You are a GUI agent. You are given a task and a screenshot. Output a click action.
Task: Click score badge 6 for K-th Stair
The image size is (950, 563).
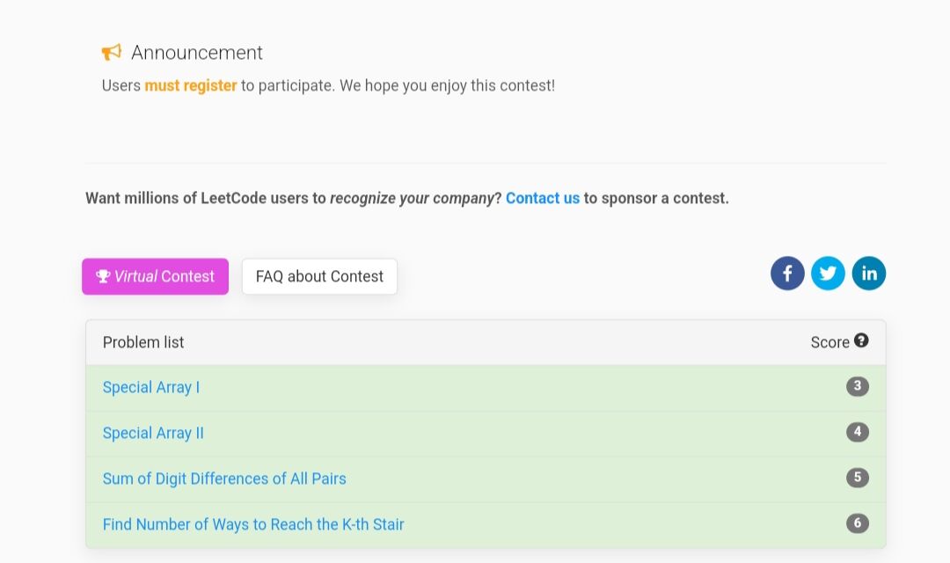tap(858, 523)
